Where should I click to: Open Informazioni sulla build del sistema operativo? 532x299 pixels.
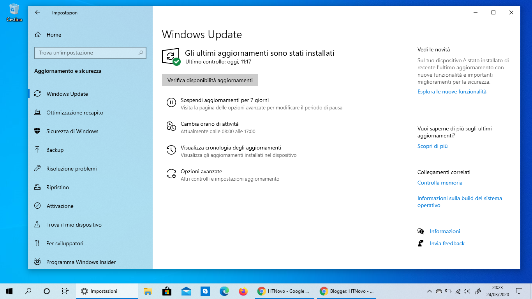pos(460,202)
